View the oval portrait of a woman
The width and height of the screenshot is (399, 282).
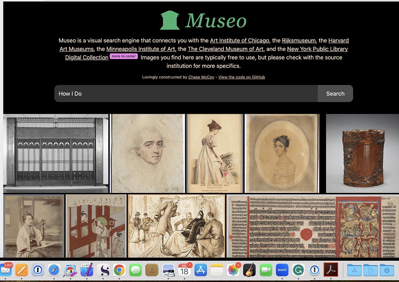pyautogui.click(x=282, y=153)
